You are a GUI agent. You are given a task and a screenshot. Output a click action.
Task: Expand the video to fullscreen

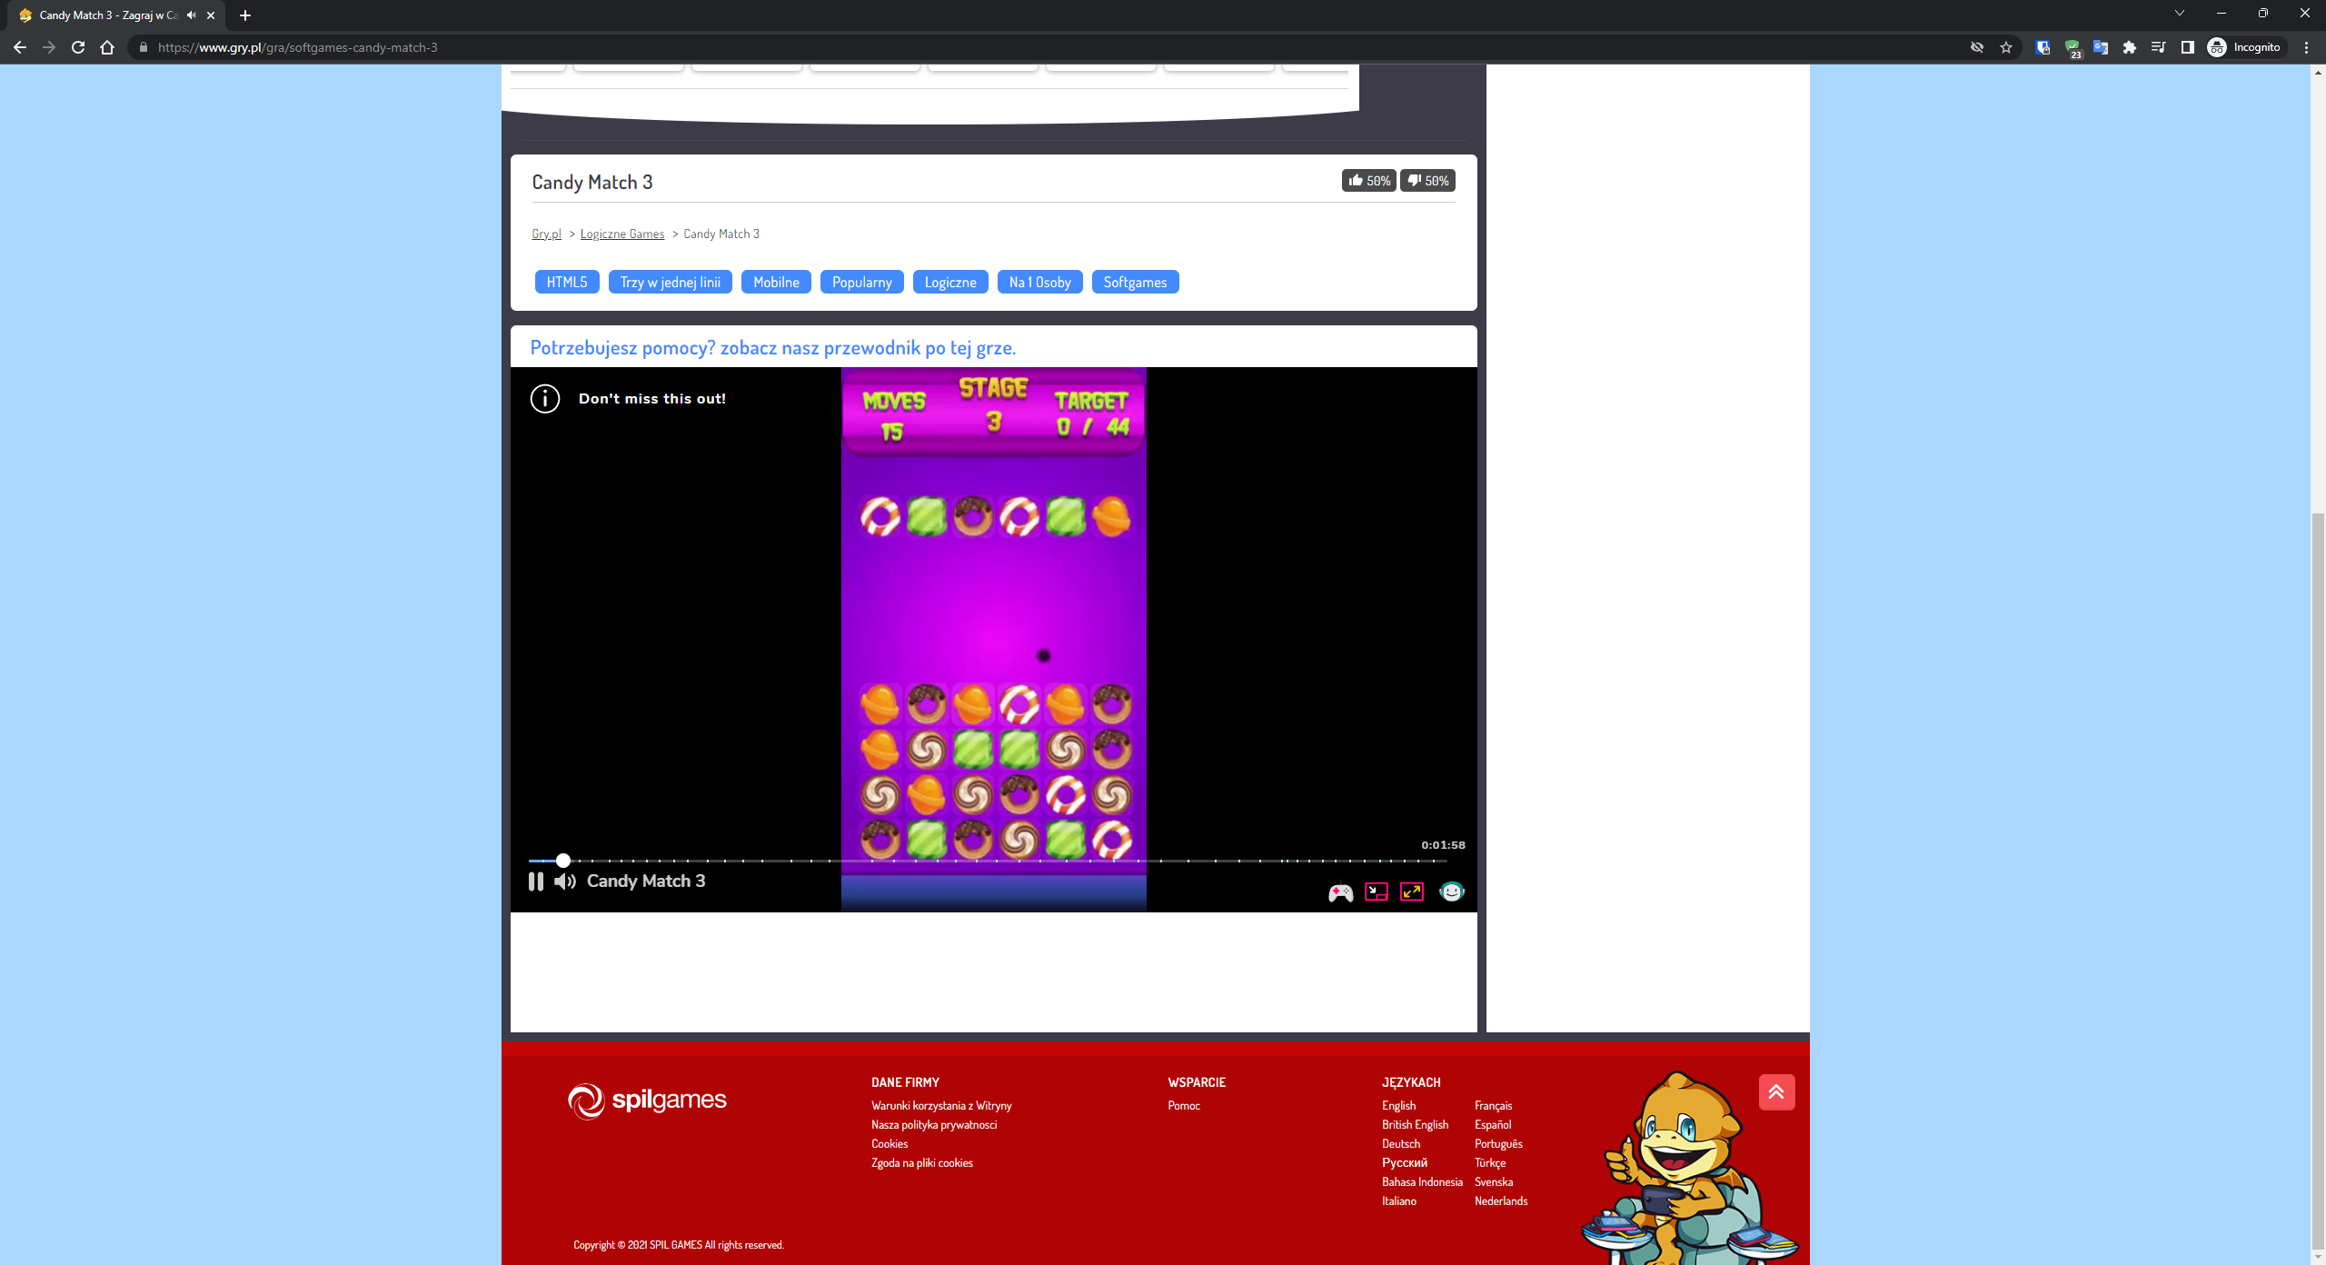pyautogui.click(x=1411, y=892)
